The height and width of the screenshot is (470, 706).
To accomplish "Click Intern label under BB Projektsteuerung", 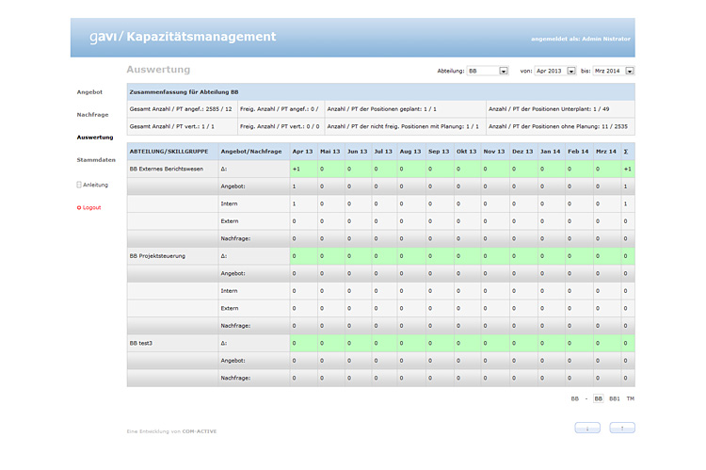I will [x=229, y=291].
